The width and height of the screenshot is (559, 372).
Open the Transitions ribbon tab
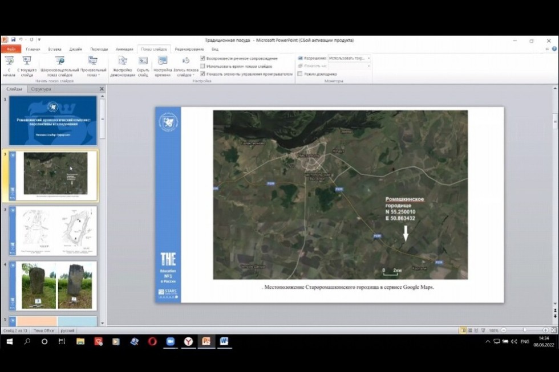[x=99, y=49]
